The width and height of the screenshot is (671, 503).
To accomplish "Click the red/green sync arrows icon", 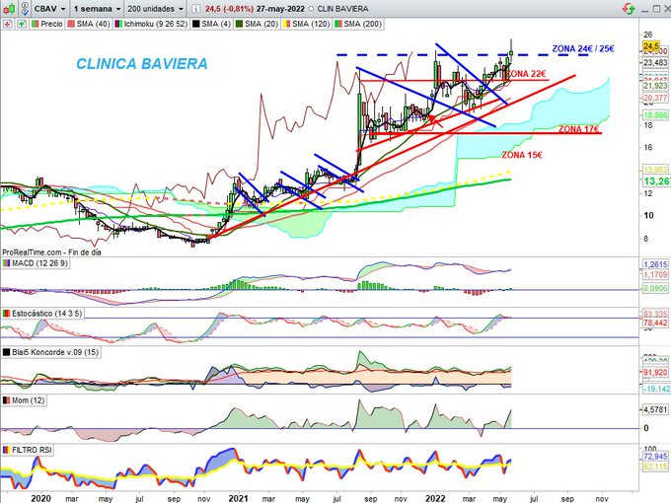I will [x=629, y=8].
